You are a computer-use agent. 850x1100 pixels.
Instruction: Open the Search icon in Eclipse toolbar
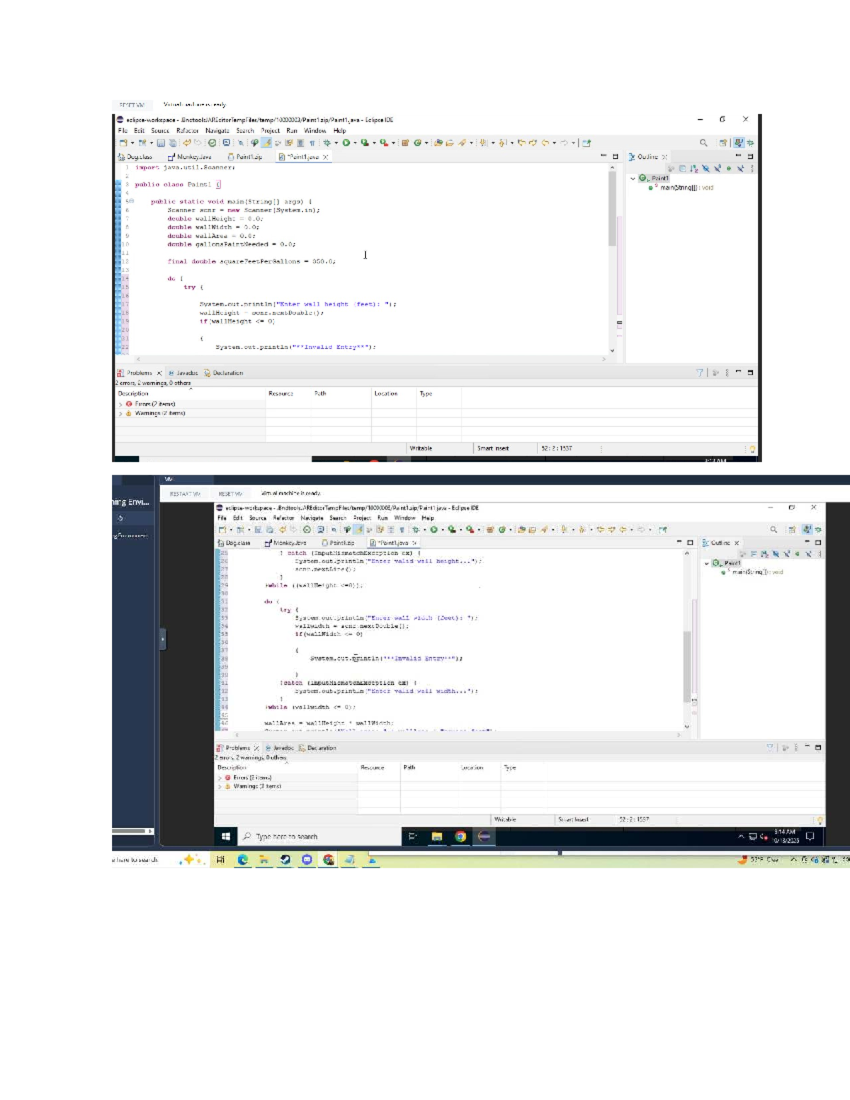pyautogui.click(x=239, y=142)
